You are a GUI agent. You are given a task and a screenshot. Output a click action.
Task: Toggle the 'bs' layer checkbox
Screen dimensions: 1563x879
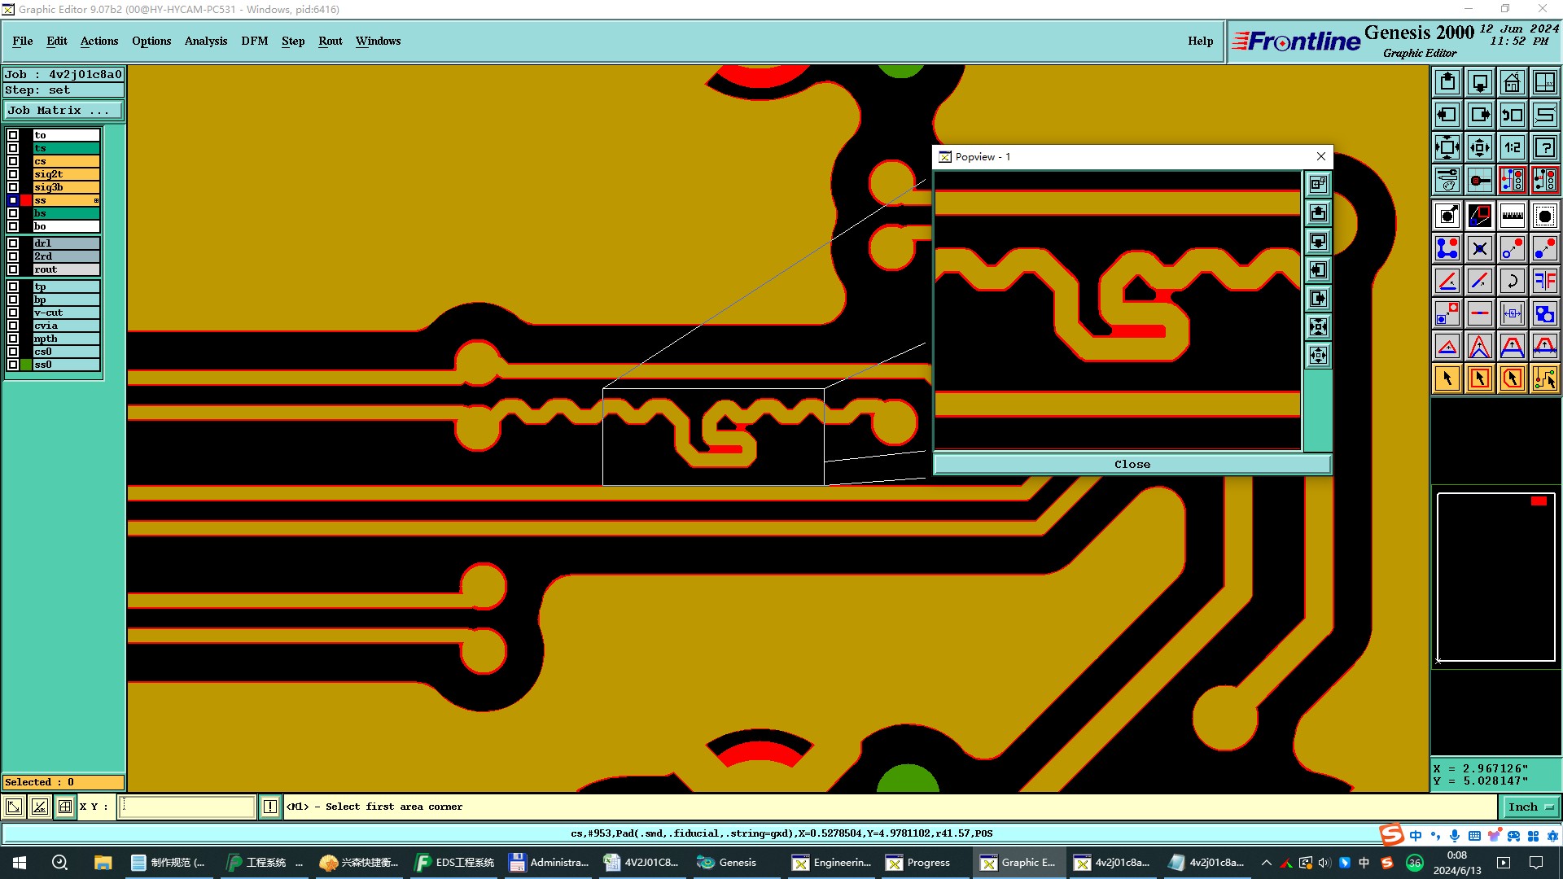pyautogui.click(x=13, y=213)
